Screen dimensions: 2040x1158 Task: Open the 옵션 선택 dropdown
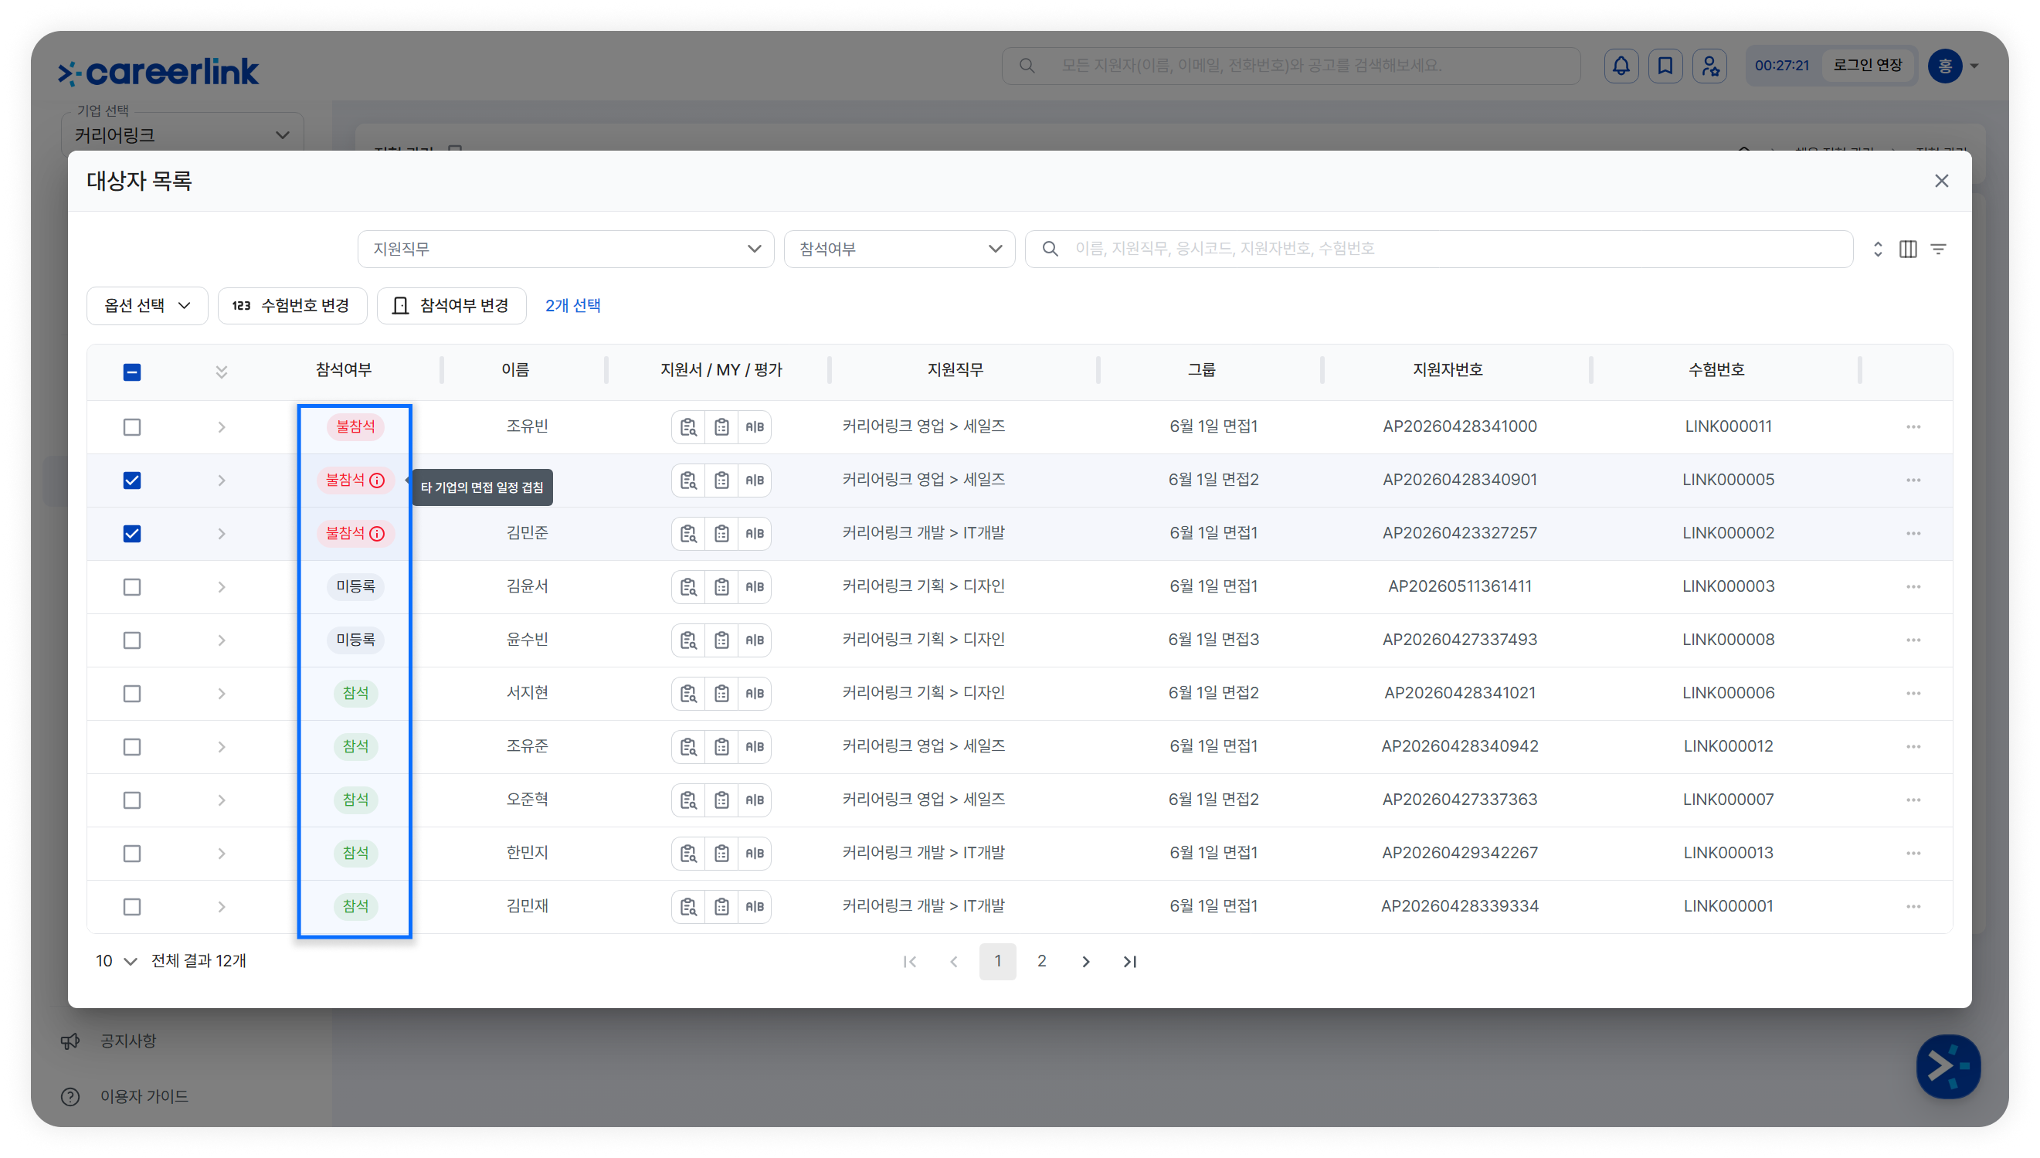pos(147,305)
